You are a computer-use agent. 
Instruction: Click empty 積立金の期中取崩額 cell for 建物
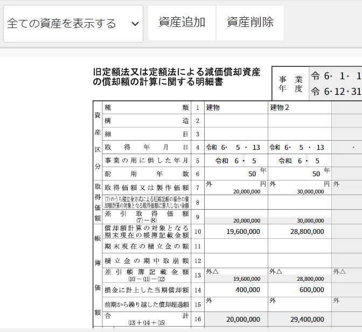[236, 261]
